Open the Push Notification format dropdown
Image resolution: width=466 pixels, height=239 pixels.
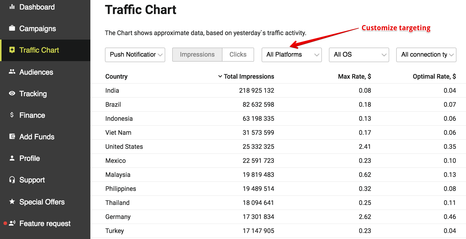135,55
